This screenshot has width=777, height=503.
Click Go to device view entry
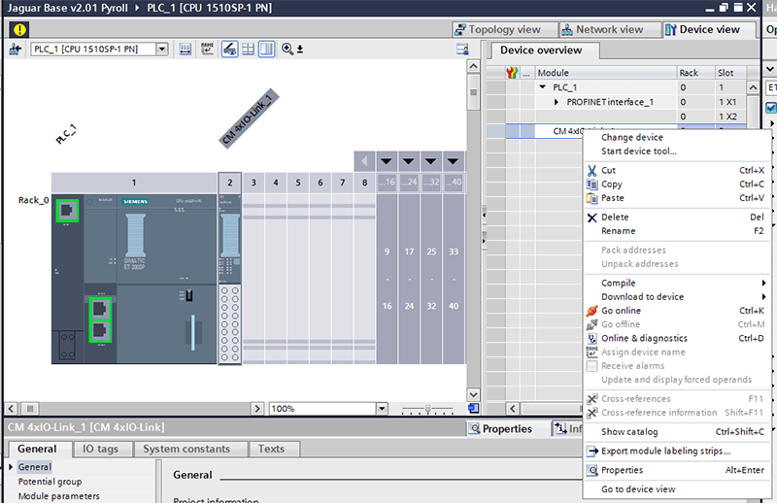tap(677, 489)
